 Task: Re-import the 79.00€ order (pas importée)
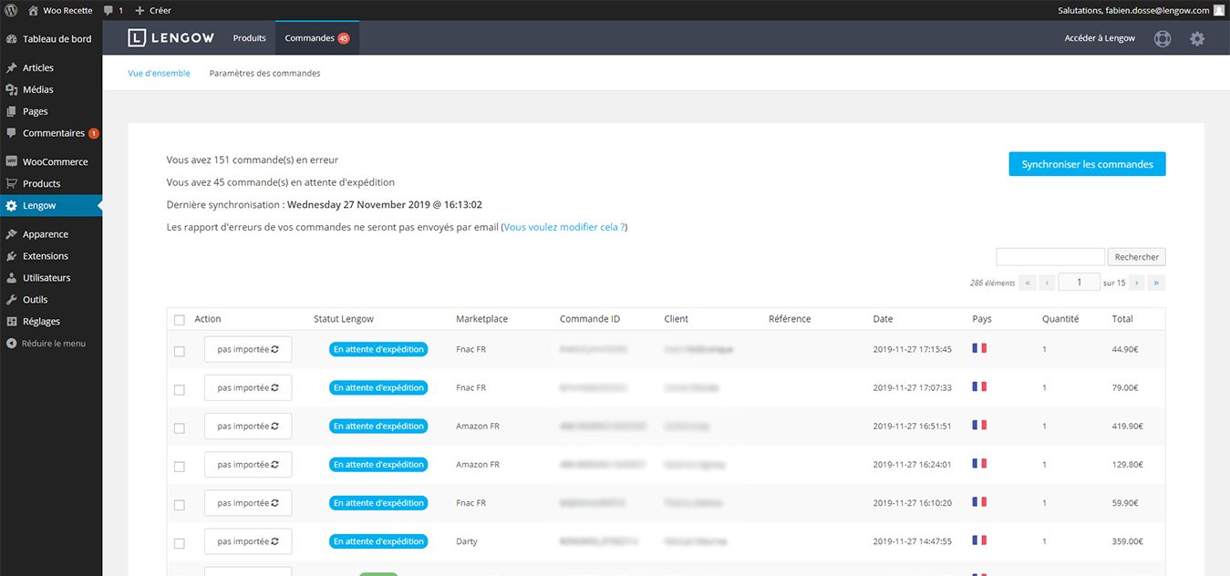[x=248, y=387]
